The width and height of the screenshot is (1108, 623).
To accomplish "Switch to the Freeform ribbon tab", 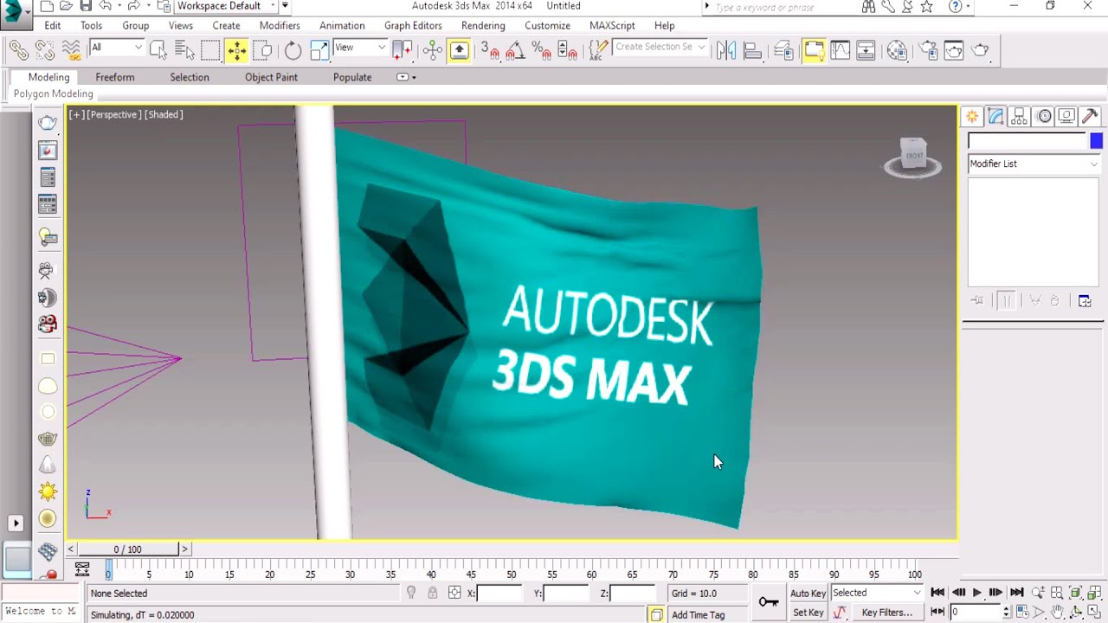I will tap(115, 77).
